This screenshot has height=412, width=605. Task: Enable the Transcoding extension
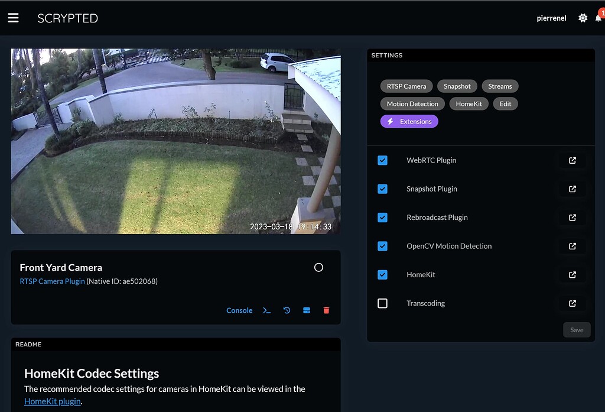pos(382,303)
